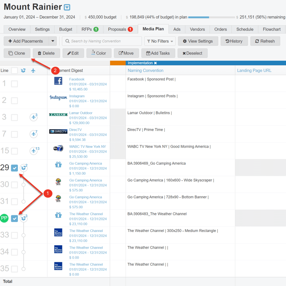286x286 pixels.
Task: Uncheck The Weather Channel package checkbox
Action: [15, 219]
